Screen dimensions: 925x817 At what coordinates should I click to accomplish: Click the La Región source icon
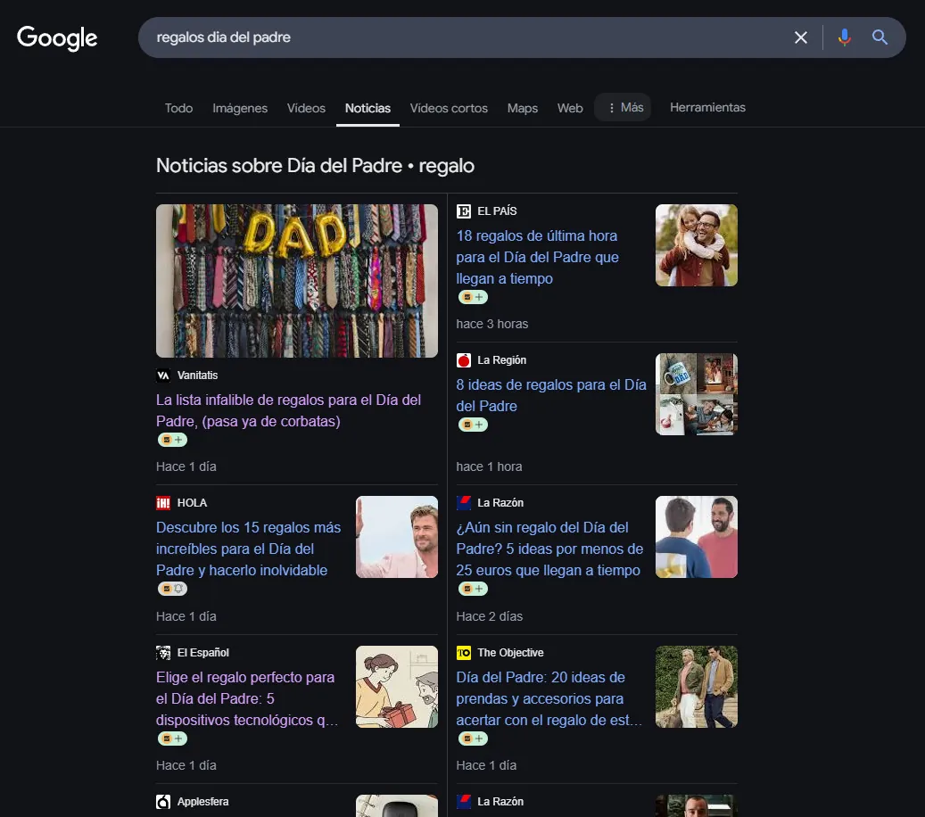[x=464, y=359]
